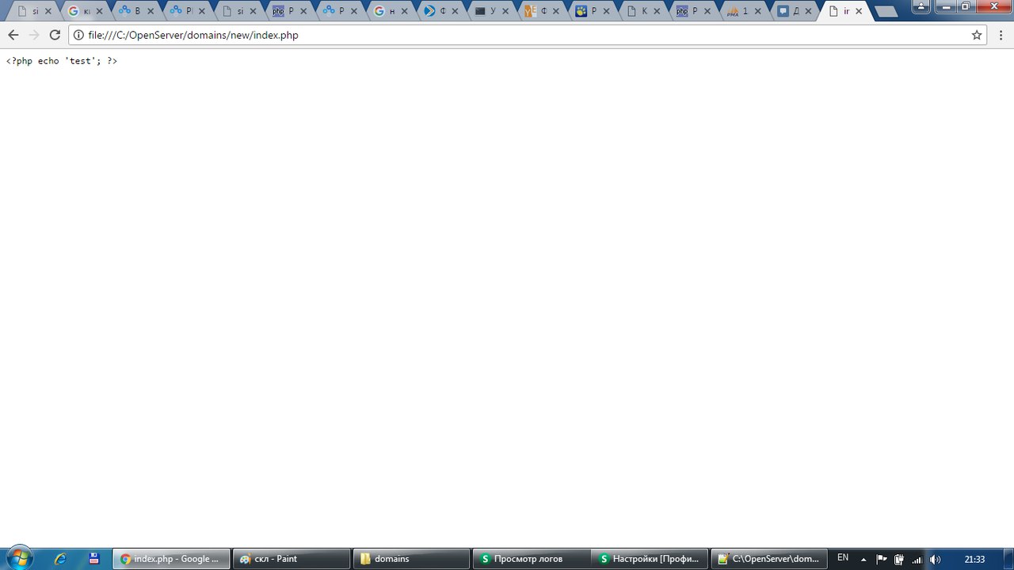Viewport: 1014px width, 570px height.
Task: Close the paw icon tab
Action: pos(608,12)
